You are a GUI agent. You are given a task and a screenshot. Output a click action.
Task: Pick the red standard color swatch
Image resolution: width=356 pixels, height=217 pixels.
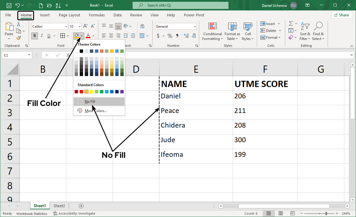pyautogui.click(x=82, y=92)
